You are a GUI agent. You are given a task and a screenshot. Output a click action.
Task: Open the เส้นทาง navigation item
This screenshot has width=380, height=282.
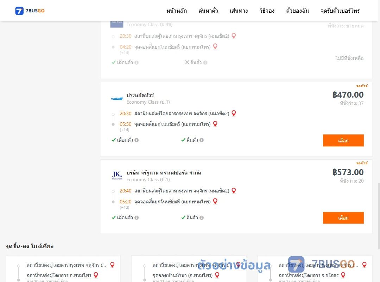point(239,11)
